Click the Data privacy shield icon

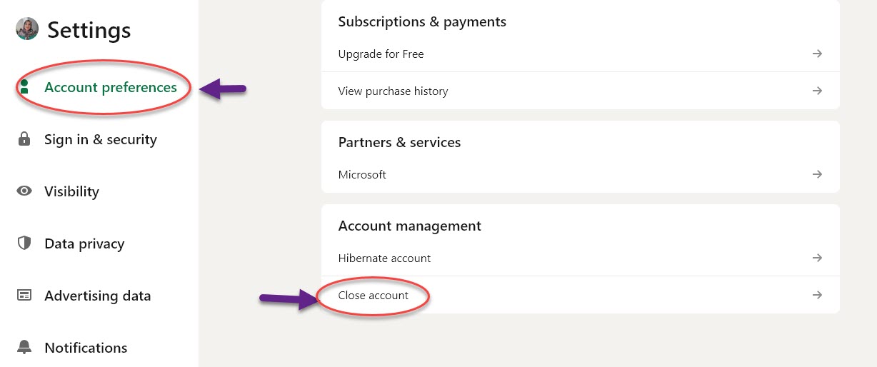(x=24, y=243)
